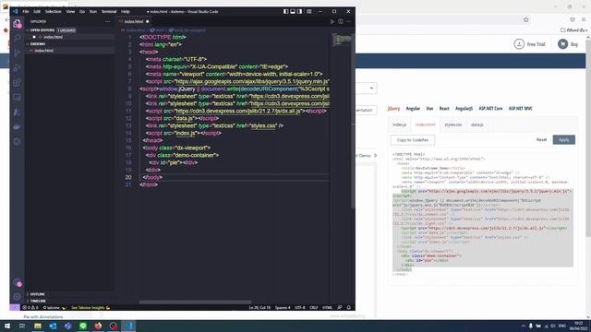
Task: Open the Run menu
Action: point(93,12)
